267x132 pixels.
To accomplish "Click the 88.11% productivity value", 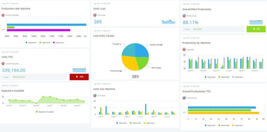I will pyautogui.click(x=191, y=22).
